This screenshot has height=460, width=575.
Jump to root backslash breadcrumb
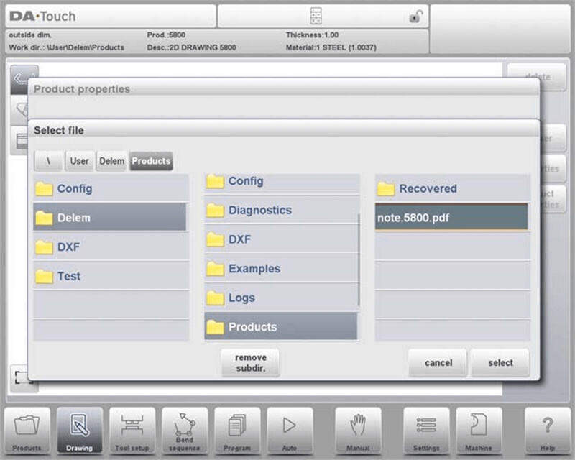tap(48, 161)
